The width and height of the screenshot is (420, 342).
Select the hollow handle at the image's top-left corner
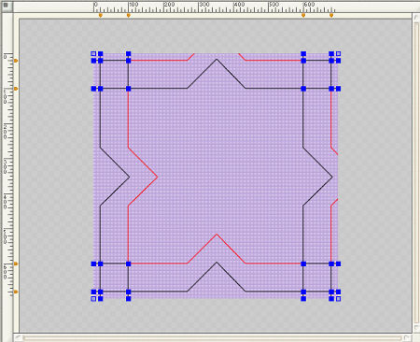pos(93,54)
